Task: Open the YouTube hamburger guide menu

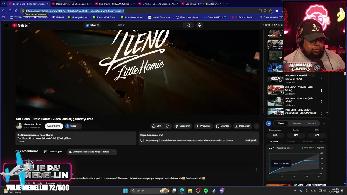Action: tap(7, 25)
